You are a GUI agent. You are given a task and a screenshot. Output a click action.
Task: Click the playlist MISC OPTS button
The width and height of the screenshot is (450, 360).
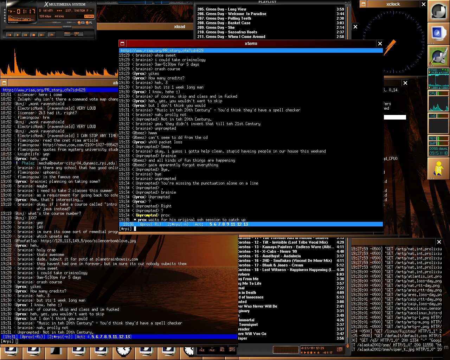[232, 349]
